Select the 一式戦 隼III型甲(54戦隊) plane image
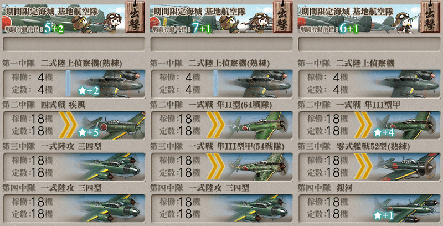 [260, 167]
